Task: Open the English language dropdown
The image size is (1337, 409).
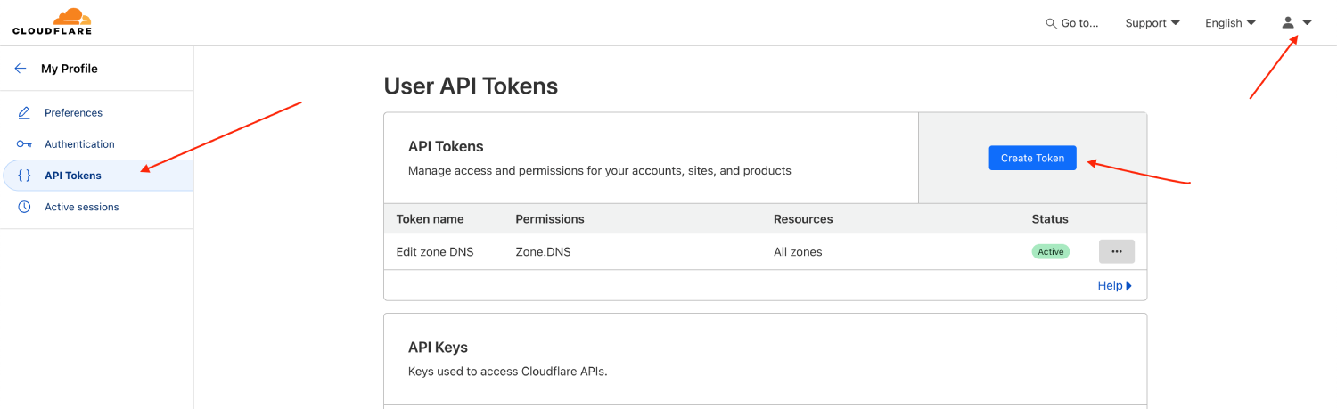Action: point(1230,23)
